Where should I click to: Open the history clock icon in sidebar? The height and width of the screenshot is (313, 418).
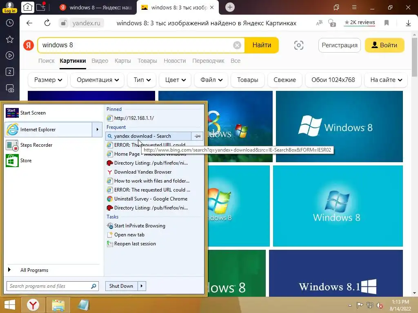[x=10, y=23]
